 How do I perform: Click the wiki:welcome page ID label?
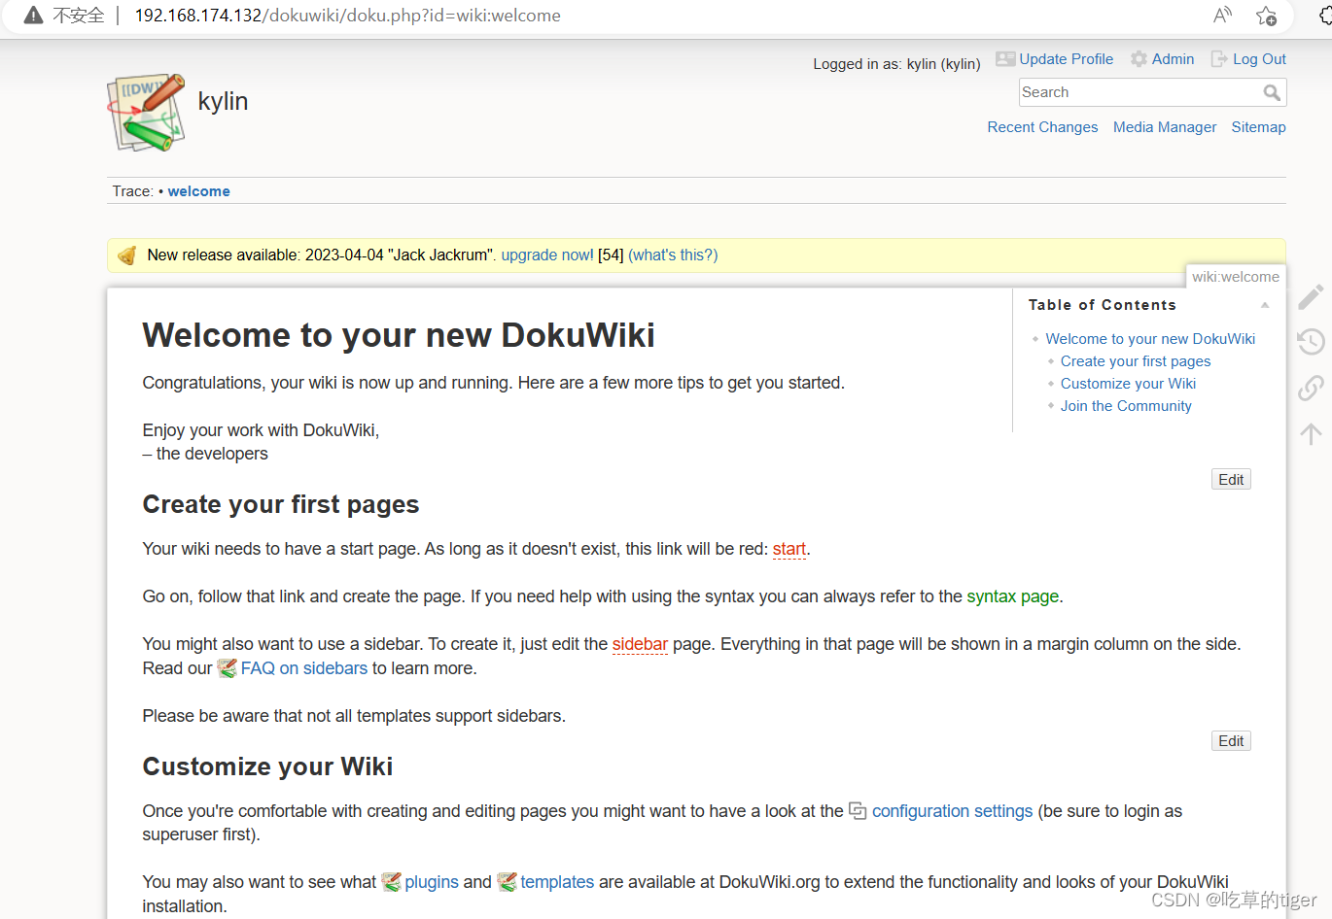[x=1236, y=277]
